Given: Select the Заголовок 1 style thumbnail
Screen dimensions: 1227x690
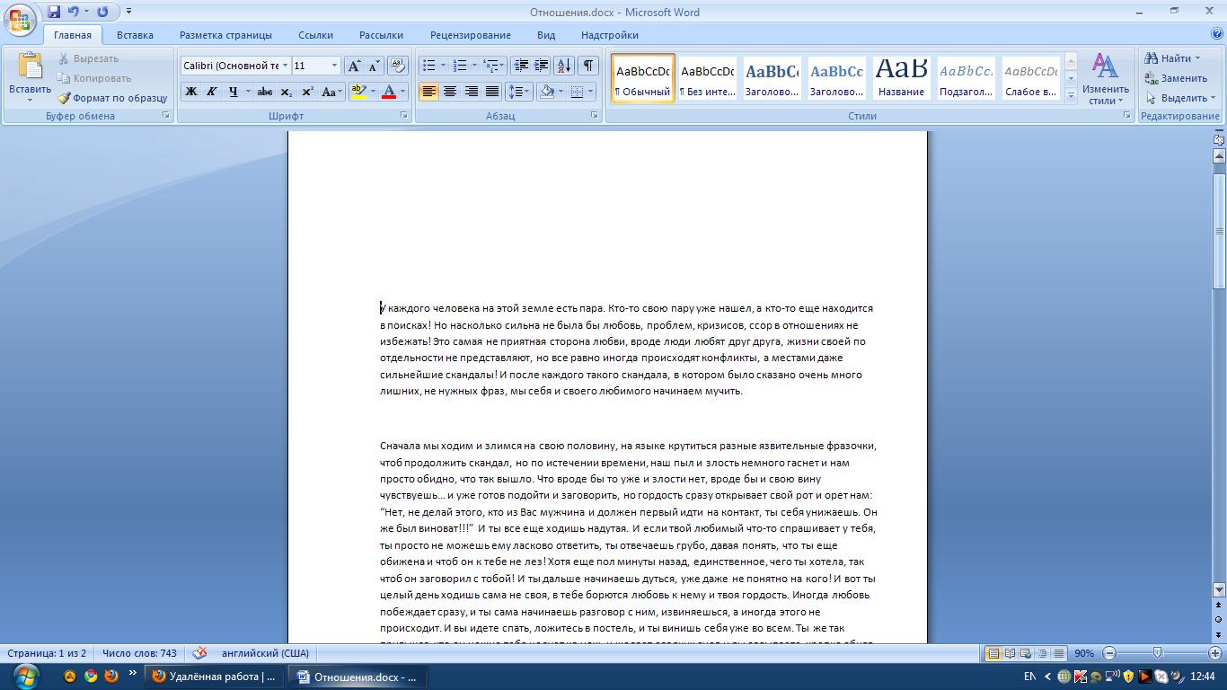Looking at the screenshot, I should pyautogui.click(x=772, y=78).
